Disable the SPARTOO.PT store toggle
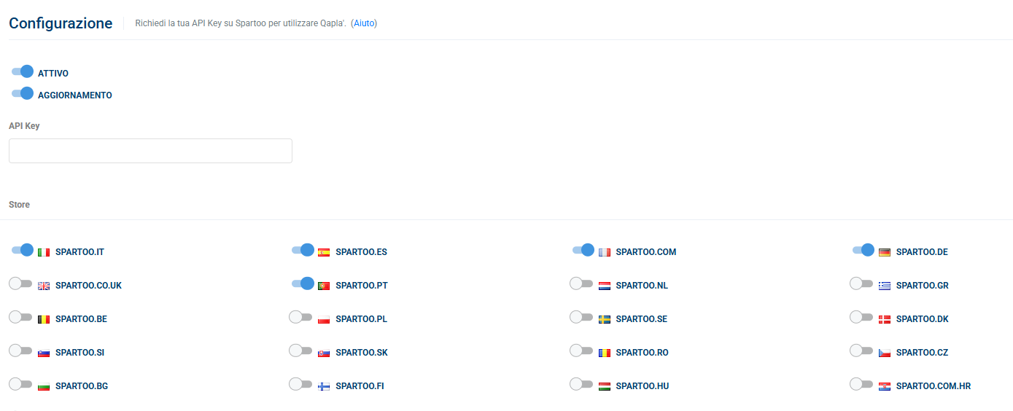Viewport: 1013px width, 411px height. pyautogui.click(x=303, y=283)
